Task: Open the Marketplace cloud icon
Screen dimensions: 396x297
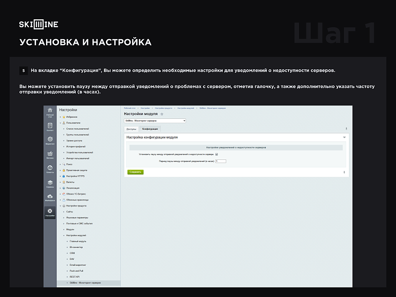Action: click(50, 198)
